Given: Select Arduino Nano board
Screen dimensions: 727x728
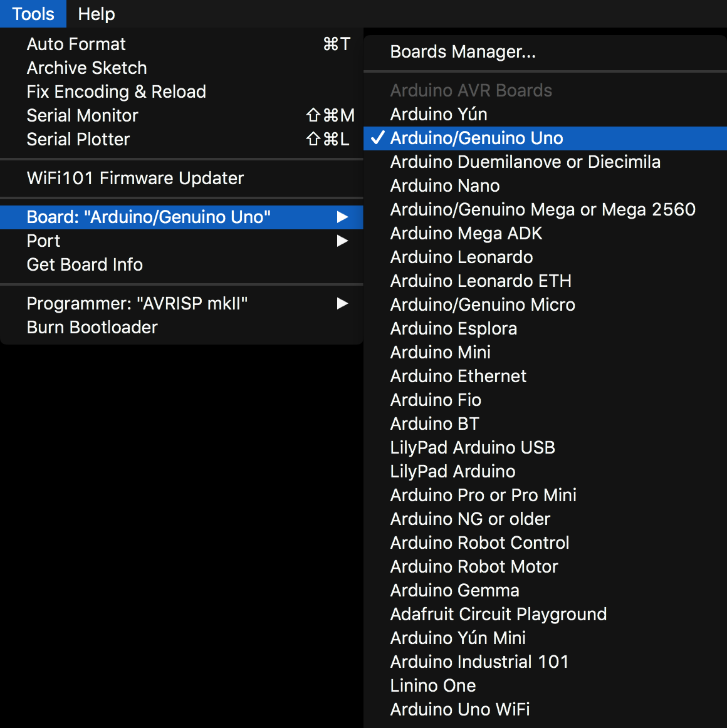Looking at the screenshot, I should click(x=444, y=185).
